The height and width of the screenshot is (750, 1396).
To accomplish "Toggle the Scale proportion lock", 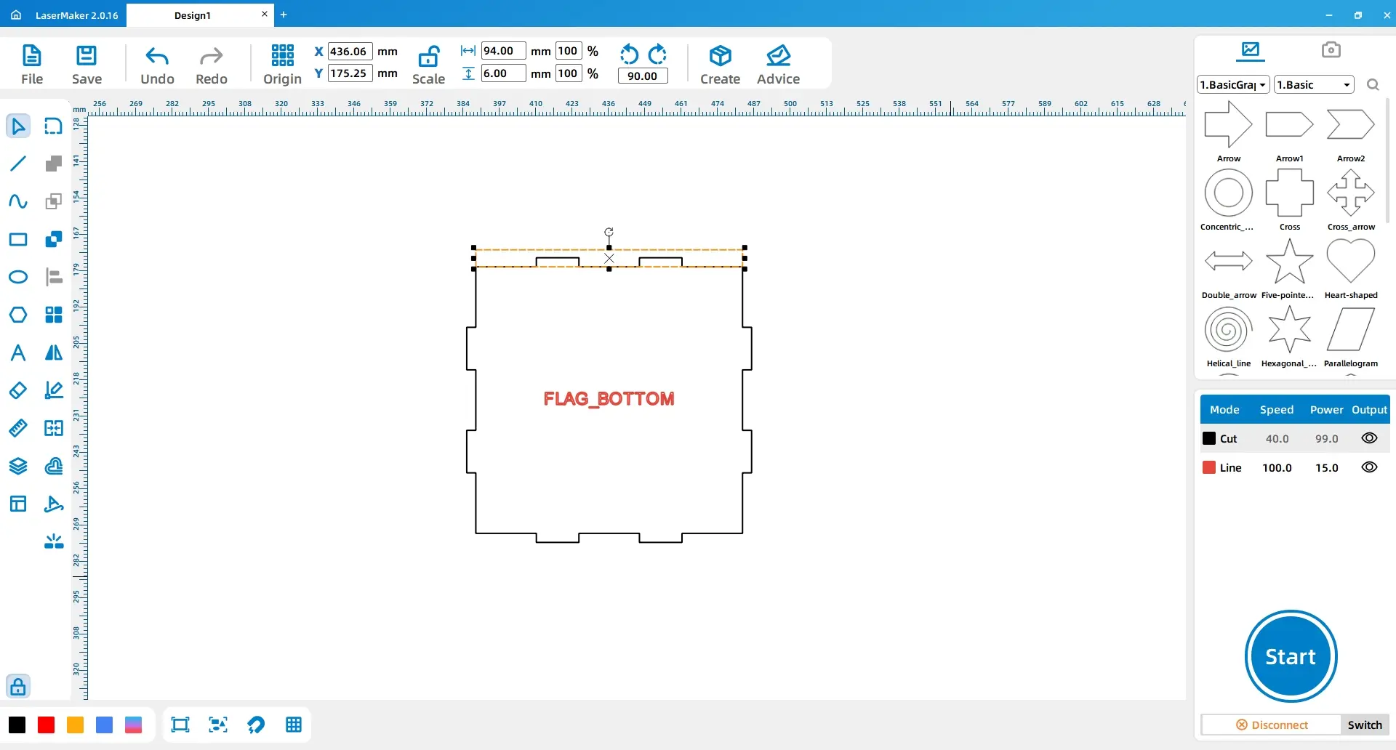I will point(428,65).
